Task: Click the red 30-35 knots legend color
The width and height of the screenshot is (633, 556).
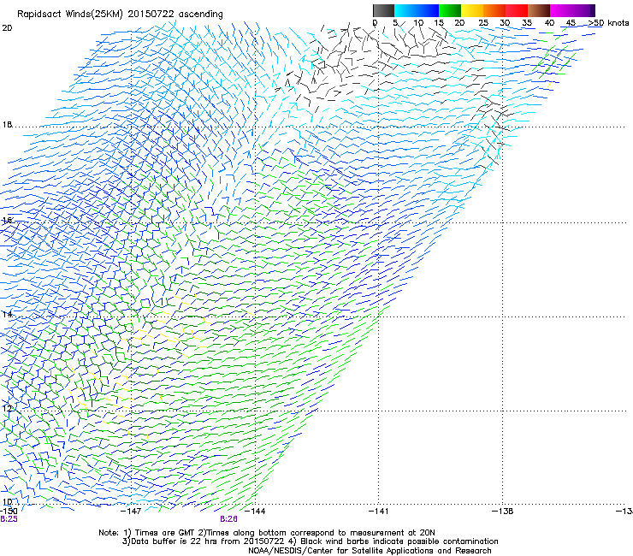Action: click(x=517, y=10)
